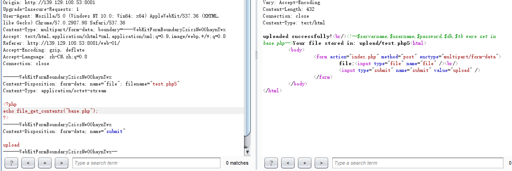Click the request scrollbar down arrow

(x=247, y=152)
